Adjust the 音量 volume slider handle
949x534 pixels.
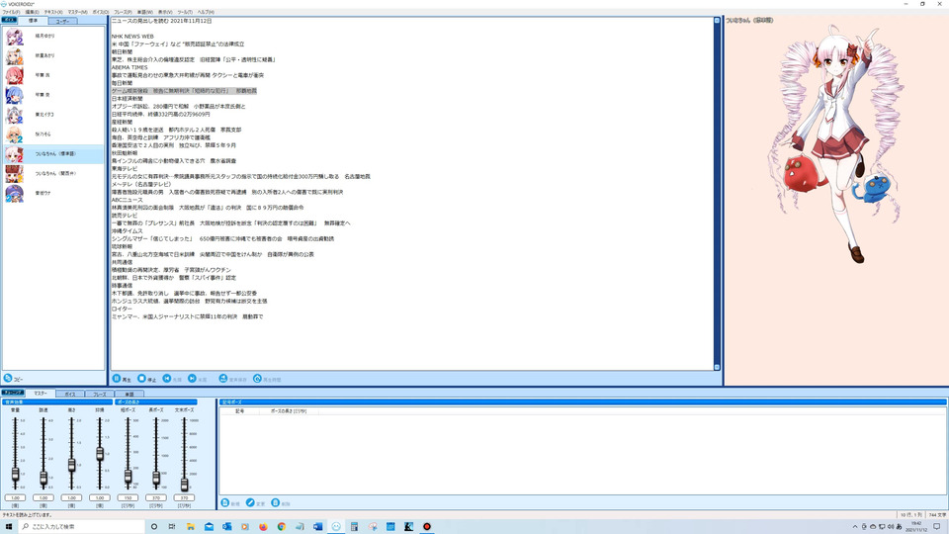15,475
